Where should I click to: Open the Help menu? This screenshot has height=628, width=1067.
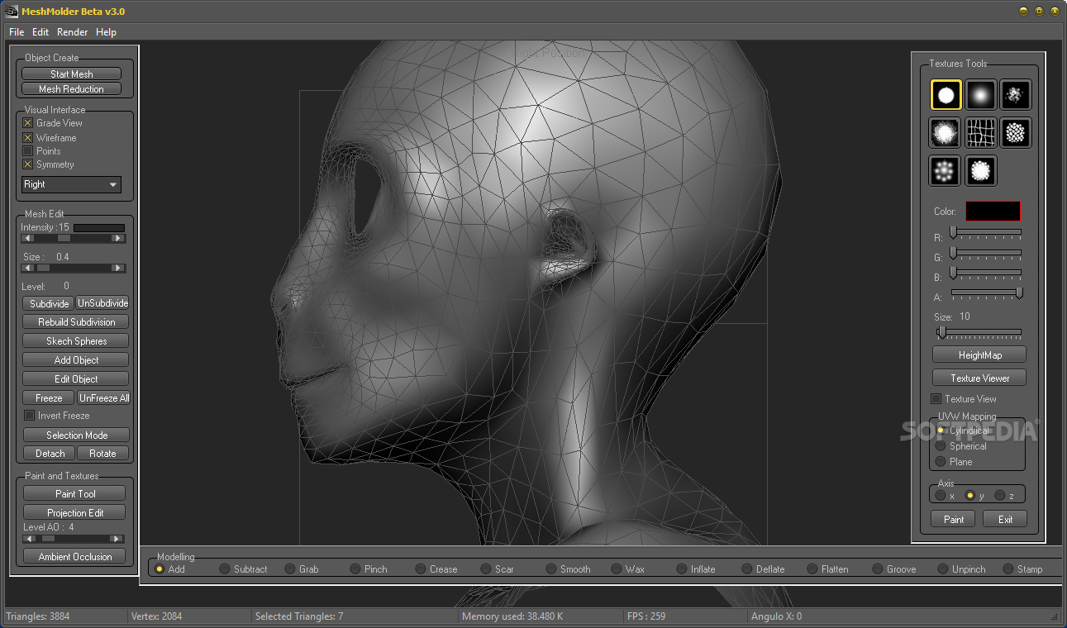(x=106, y=32)
